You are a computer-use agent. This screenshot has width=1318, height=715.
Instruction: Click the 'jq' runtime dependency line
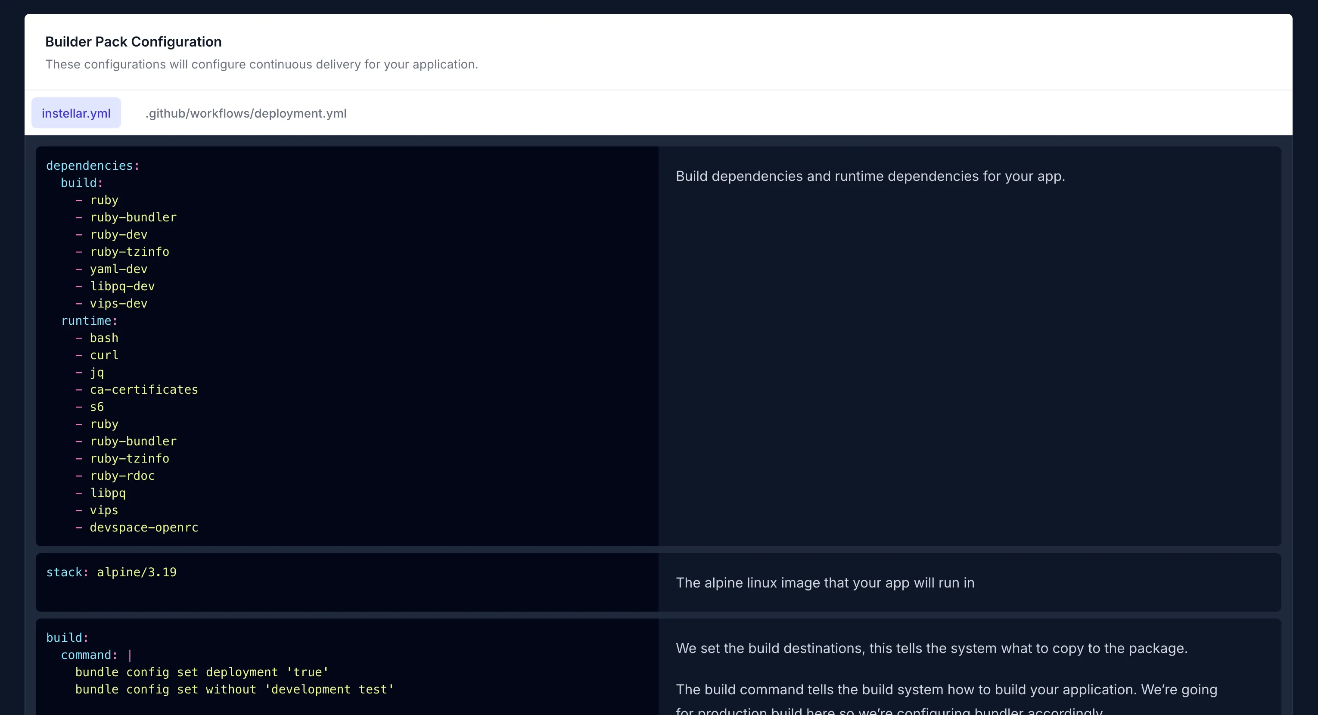90,373
